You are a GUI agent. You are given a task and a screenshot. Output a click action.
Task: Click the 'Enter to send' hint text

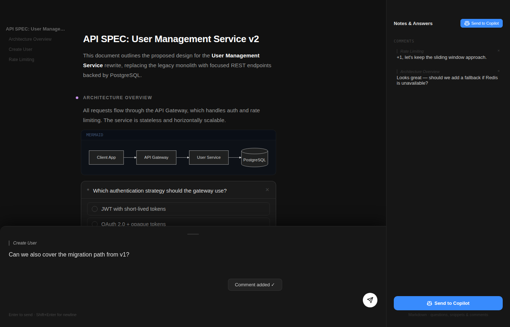click(x=43, y=315)
